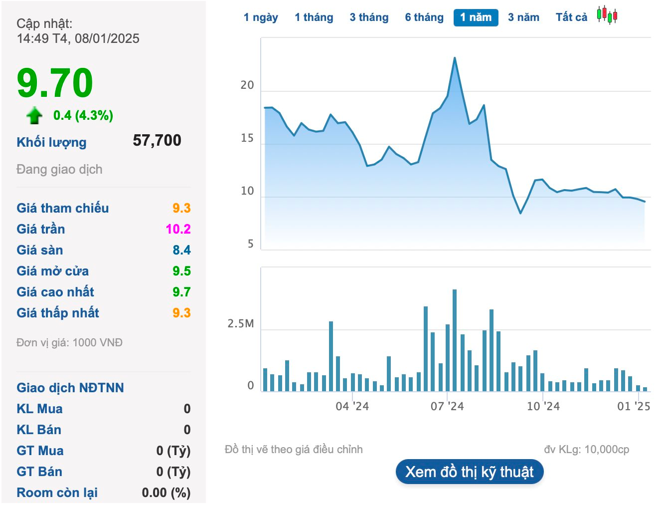Show the Tất cả full history
This screenshot has height=510, width=658.
(571, 17)
